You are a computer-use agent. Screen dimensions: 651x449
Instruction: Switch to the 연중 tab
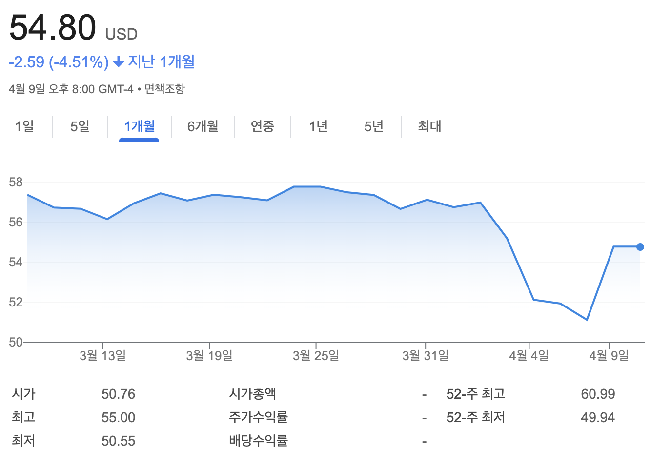pos(262,126)
